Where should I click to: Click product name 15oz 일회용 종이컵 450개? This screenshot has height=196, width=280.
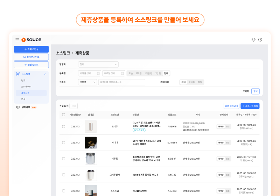coord(145,175)
